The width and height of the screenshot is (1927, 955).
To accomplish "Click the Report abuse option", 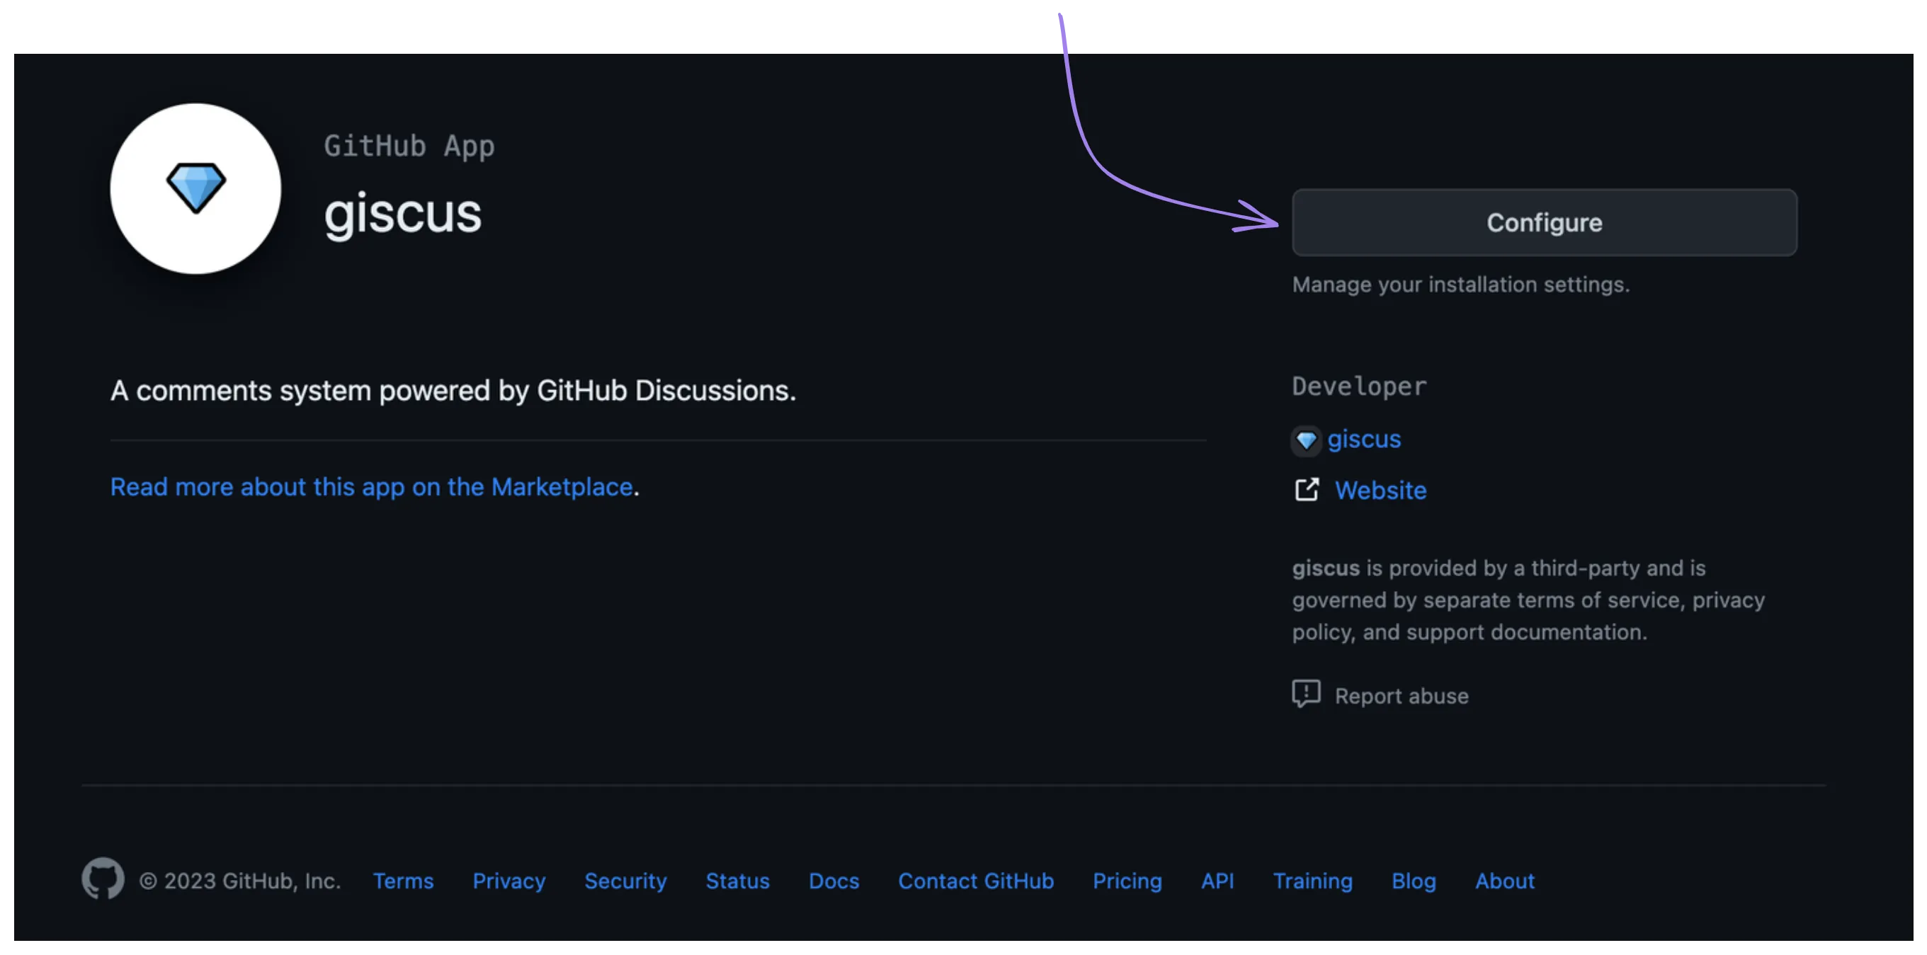I will click(x=1400, y=694).
